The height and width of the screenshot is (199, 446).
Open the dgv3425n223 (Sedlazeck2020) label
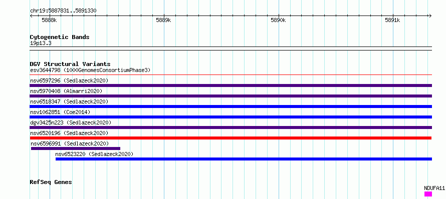click(71, 122)
